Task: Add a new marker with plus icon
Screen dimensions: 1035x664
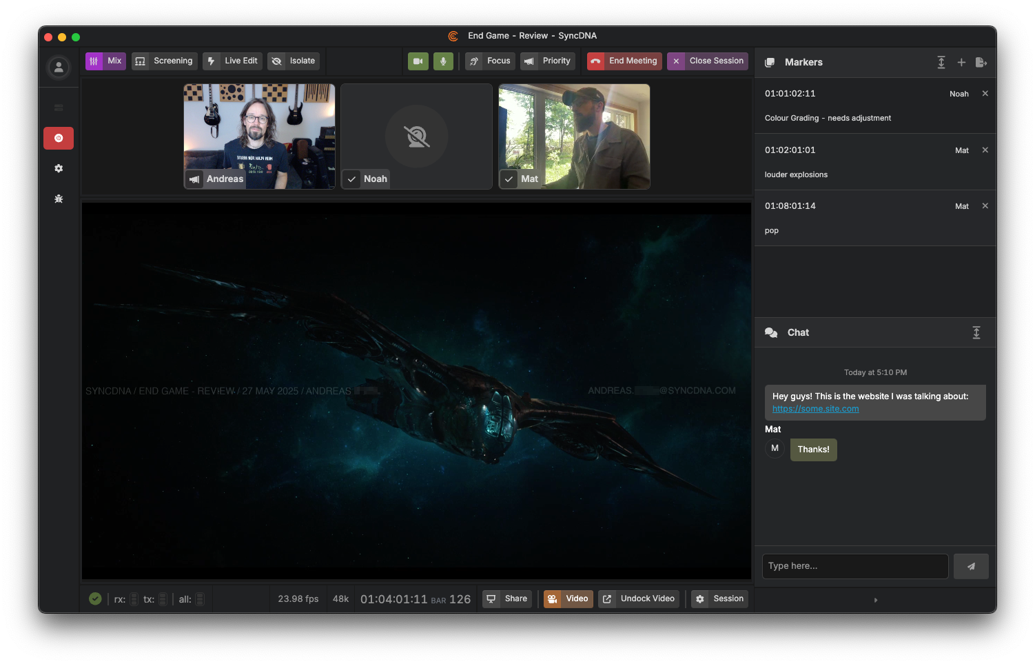Action: click(961, 62)
